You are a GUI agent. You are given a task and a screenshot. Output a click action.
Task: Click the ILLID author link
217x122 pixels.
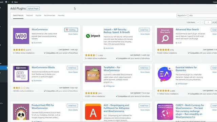pyautogui.click(x=179, y=43)
